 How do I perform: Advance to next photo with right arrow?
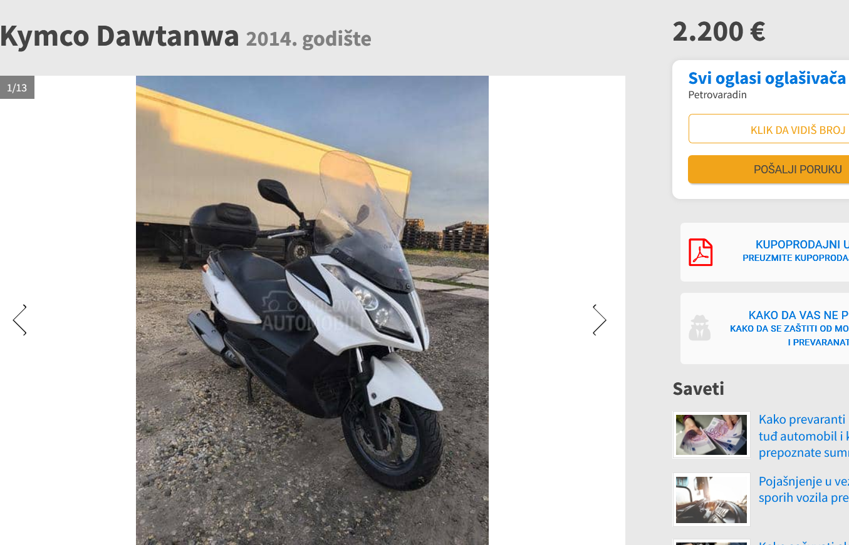[600, 320]
